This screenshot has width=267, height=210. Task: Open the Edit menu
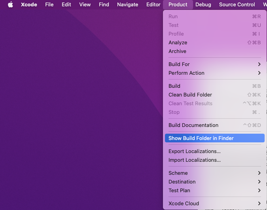66,5
